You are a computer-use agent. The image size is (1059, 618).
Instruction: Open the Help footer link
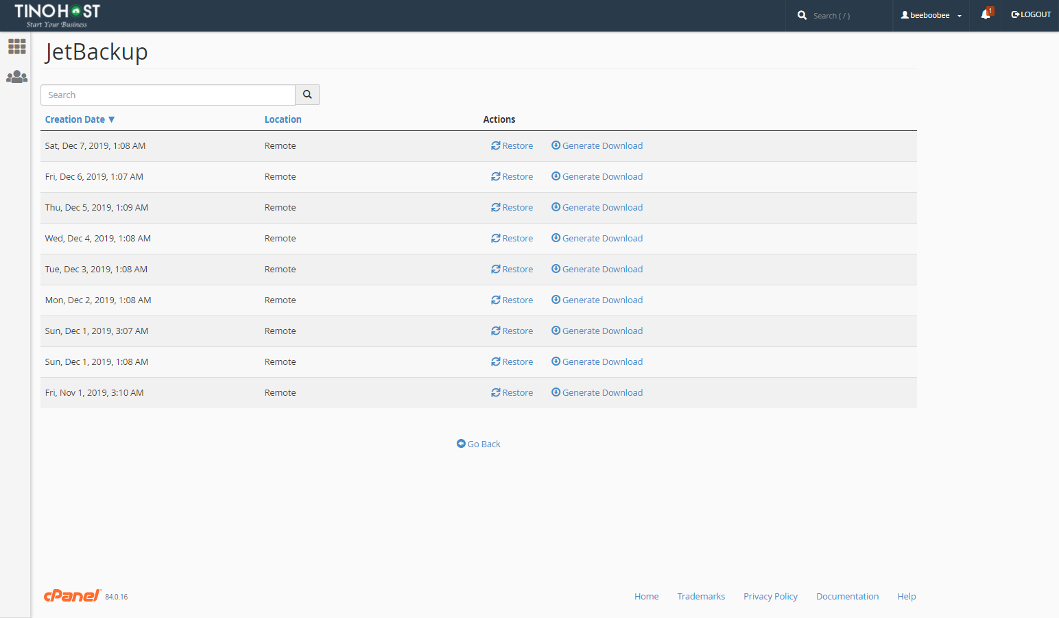coord(907,596)
